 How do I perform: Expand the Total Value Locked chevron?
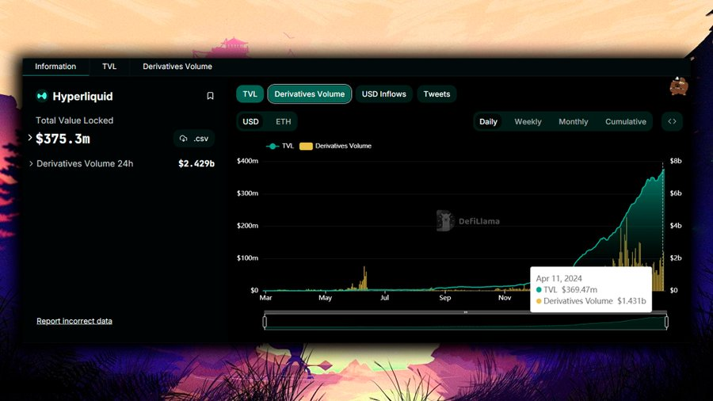tap(30, 138)
